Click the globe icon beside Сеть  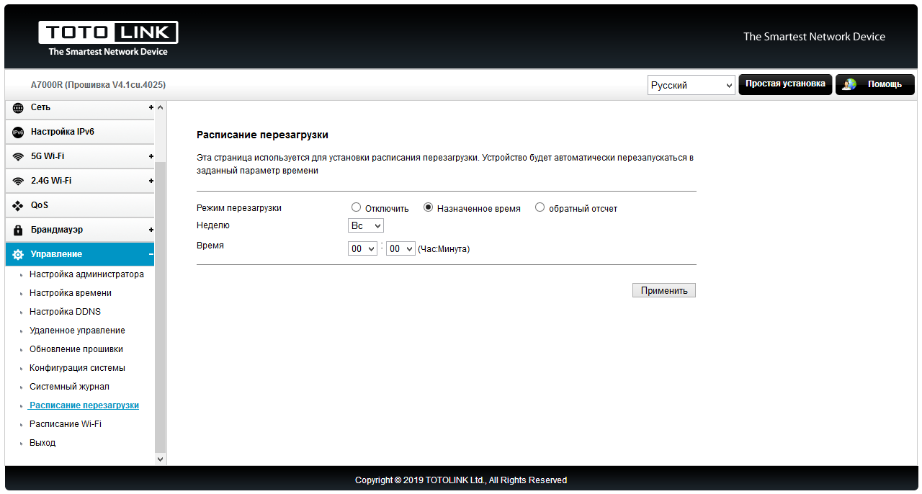tap(18, 107)
